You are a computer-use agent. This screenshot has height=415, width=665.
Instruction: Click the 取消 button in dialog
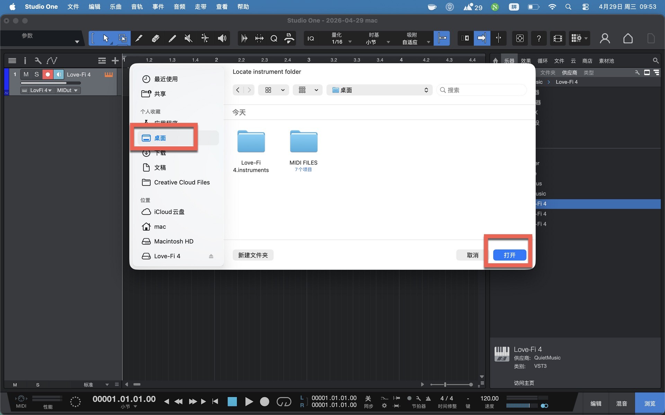pyautogui.click(x=472, y=255)
